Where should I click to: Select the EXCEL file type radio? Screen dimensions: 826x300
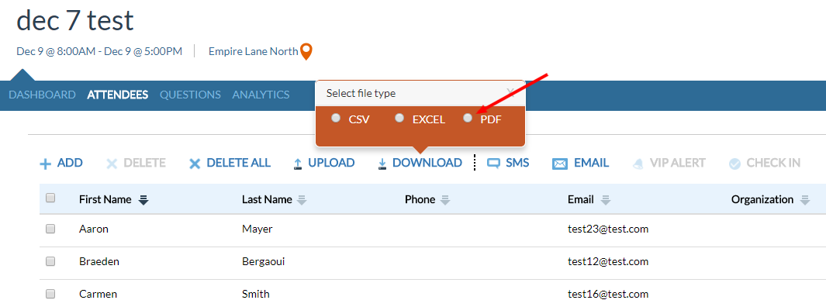pyautogui.click(x=400, y=118)
